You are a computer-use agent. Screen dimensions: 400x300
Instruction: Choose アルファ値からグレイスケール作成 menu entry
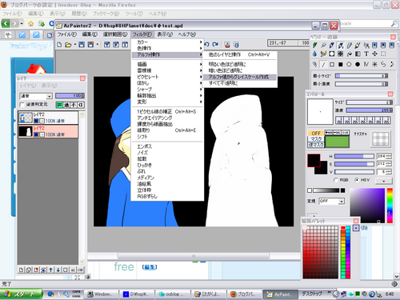tap(239, 77)
